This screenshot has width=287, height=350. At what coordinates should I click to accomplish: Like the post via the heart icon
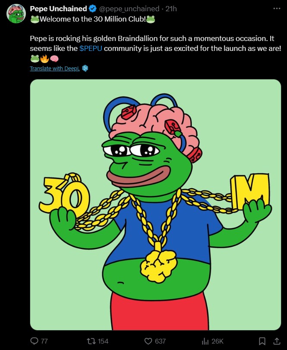tap(148, 341)
